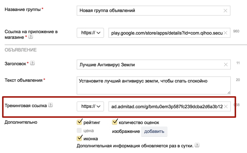The height and width of the screenshot is (153, 247).
Task: Click the greyed-out цена checkbox
Action: point(80,130)
